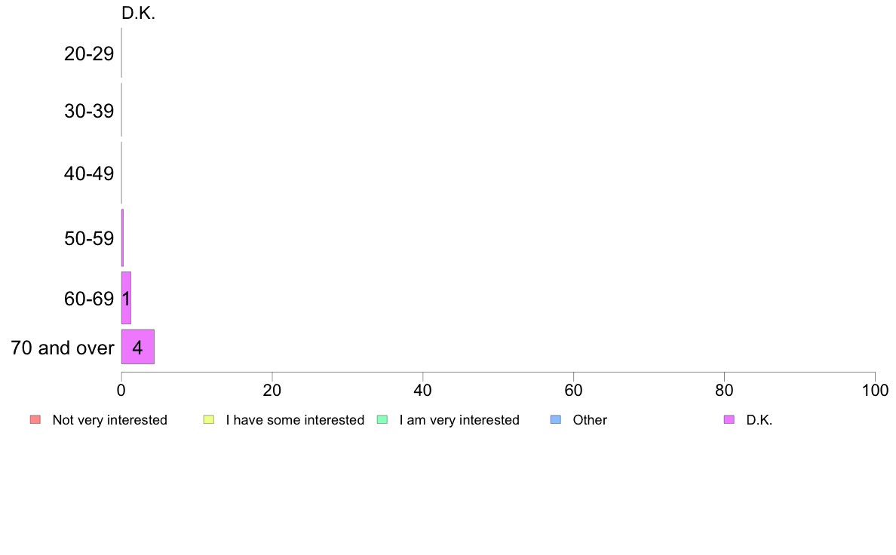Click the thin 50-59 bar

[122, 238]
